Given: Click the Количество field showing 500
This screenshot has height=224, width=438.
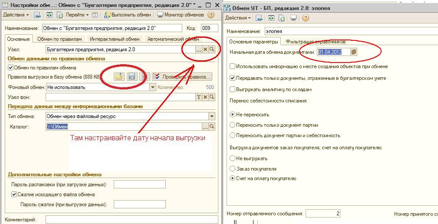Looking at the screenshot, I should click(x=201, y=87).
